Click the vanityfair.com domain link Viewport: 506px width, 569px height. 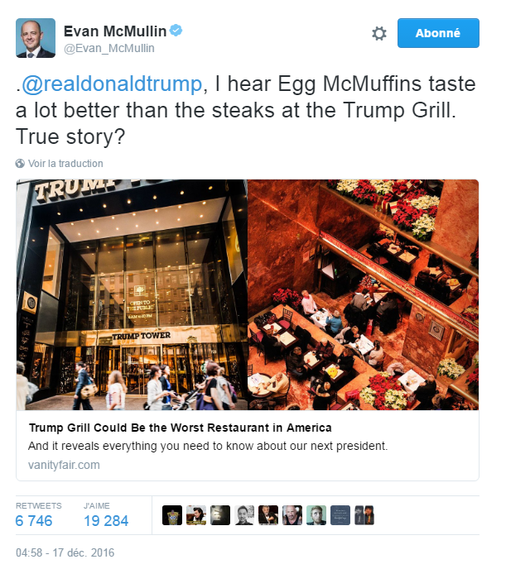coord(64,465)
